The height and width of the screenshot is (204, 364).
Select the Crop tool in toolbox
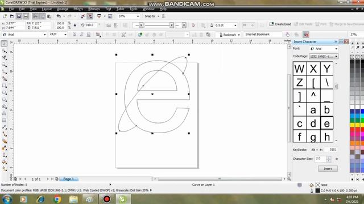pyautogui.click(x=4, y=58)
